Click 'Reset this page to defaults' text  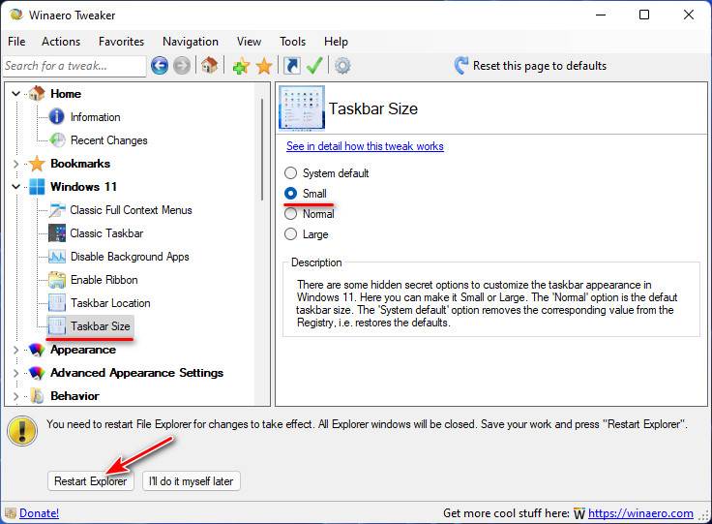[x=540, y=66]
